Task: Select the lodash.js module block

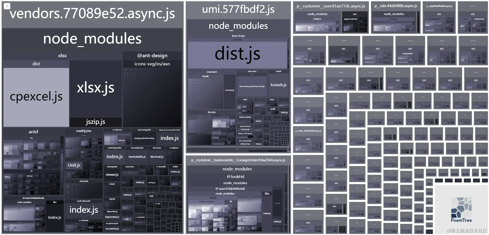Action: pyautogui.click(x=278, y=85)
